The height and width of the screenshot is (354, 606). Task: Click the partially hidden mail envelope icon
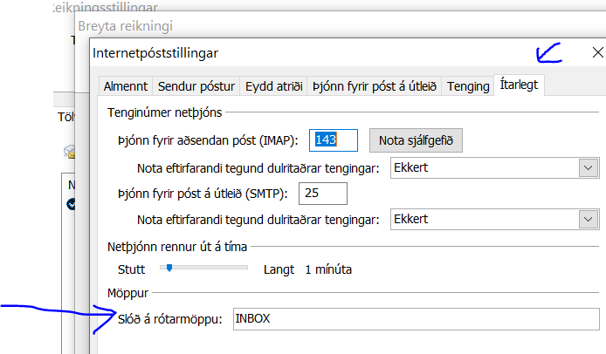tap(68, 150)
